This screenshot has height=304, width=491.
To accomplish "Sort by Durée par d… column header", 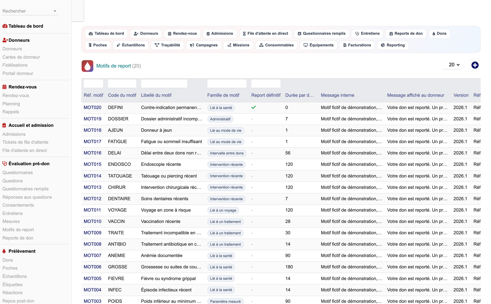I will [x=299, y=95].
